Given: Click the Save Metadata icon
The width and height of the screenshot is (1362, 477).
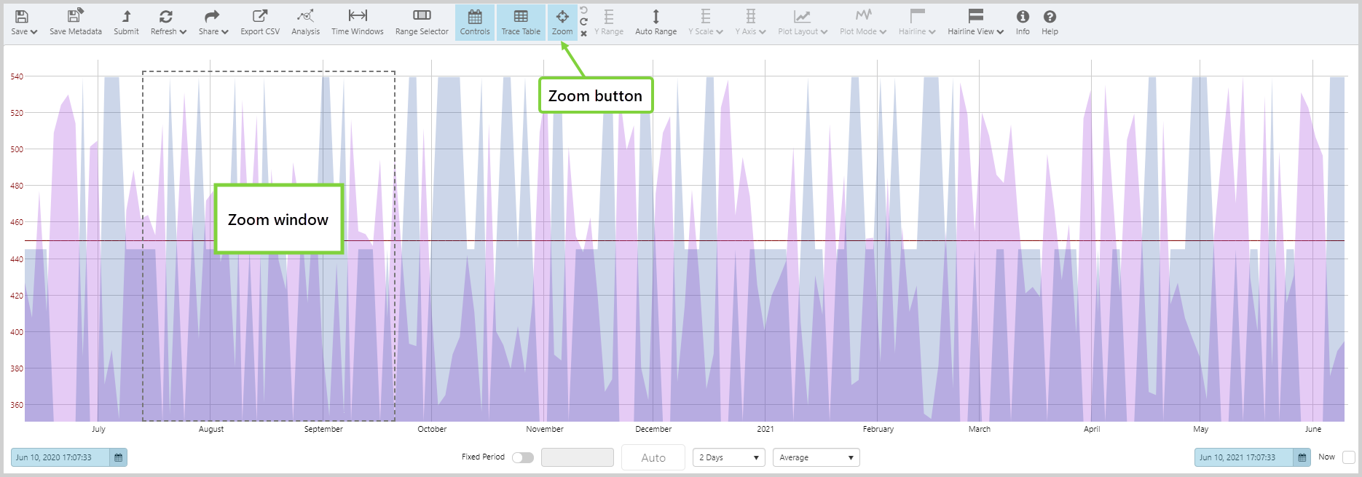Looking at the screenshot, I should 75,17.
